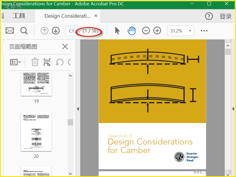Click the 页面缩略图 panel title
Viewport: 236px width, 177px height.
23,47
